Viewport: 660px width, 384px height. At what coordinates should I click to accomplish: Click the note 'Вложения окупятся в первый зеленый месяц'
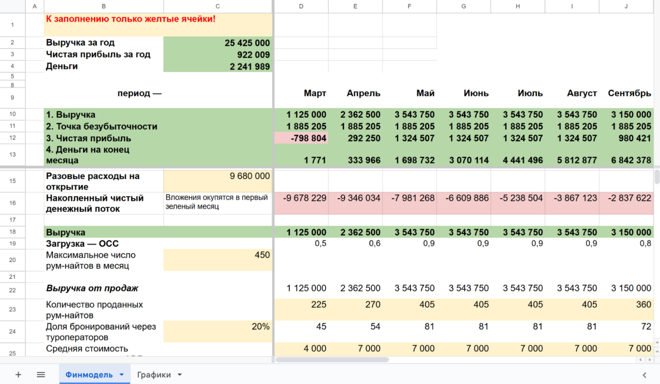217,202
